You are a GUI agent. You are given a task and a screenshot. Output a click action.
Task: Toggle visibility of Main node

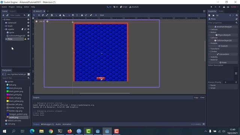point(28,19)
